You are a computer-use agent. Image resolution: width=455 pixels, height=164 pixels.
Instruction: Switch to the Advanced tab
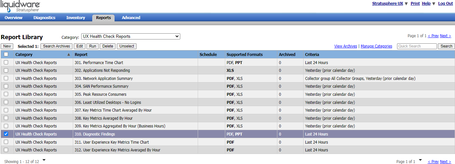coord(131,18)
